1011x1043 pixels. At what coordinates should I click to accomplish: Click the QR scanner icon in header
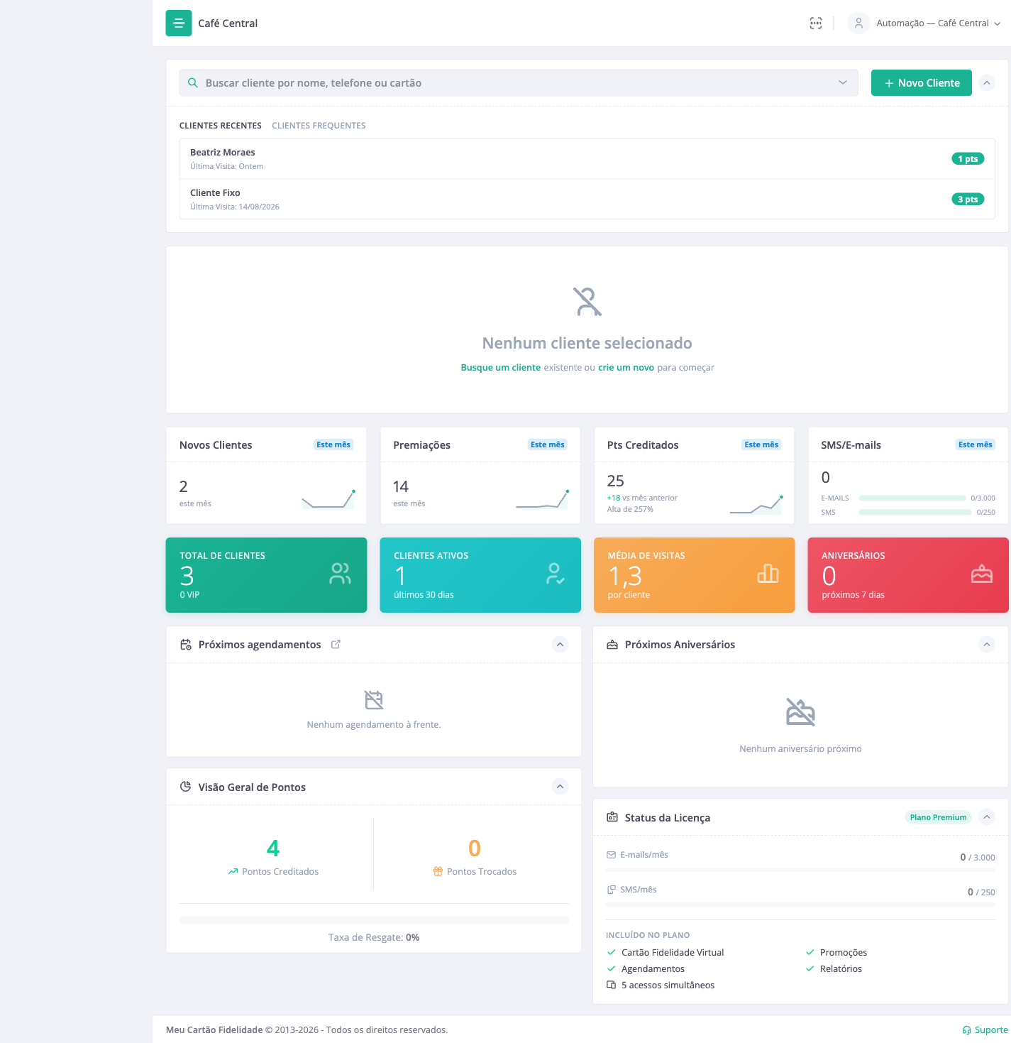click(816, 23)
